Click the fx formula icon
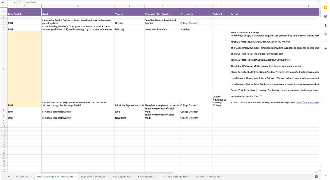Image resolution: width=330 pixels, height=180 pixels. click(20, 2)
